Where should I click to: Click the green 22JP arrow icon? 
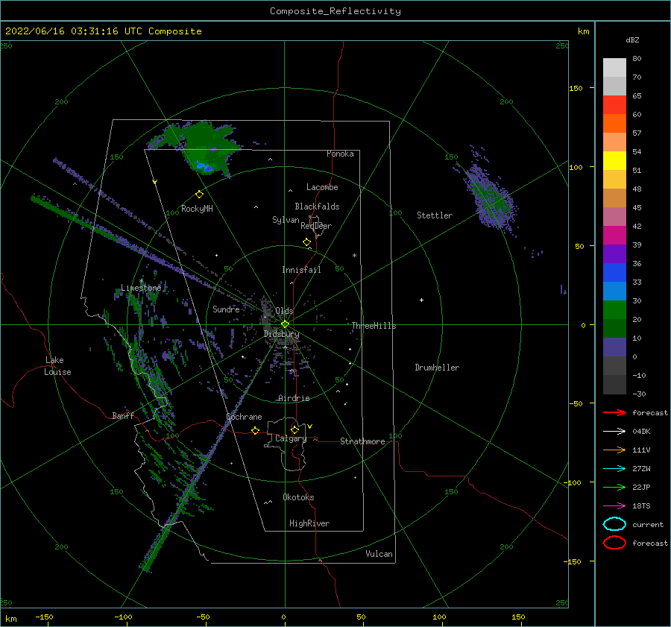pyautogui.click(x=614, y=487)
